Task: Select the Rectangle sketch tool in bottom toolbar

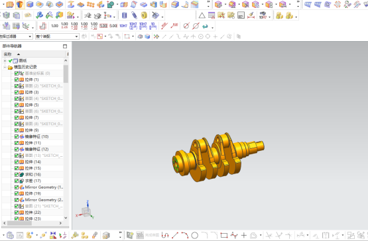Action: [224, 235]
